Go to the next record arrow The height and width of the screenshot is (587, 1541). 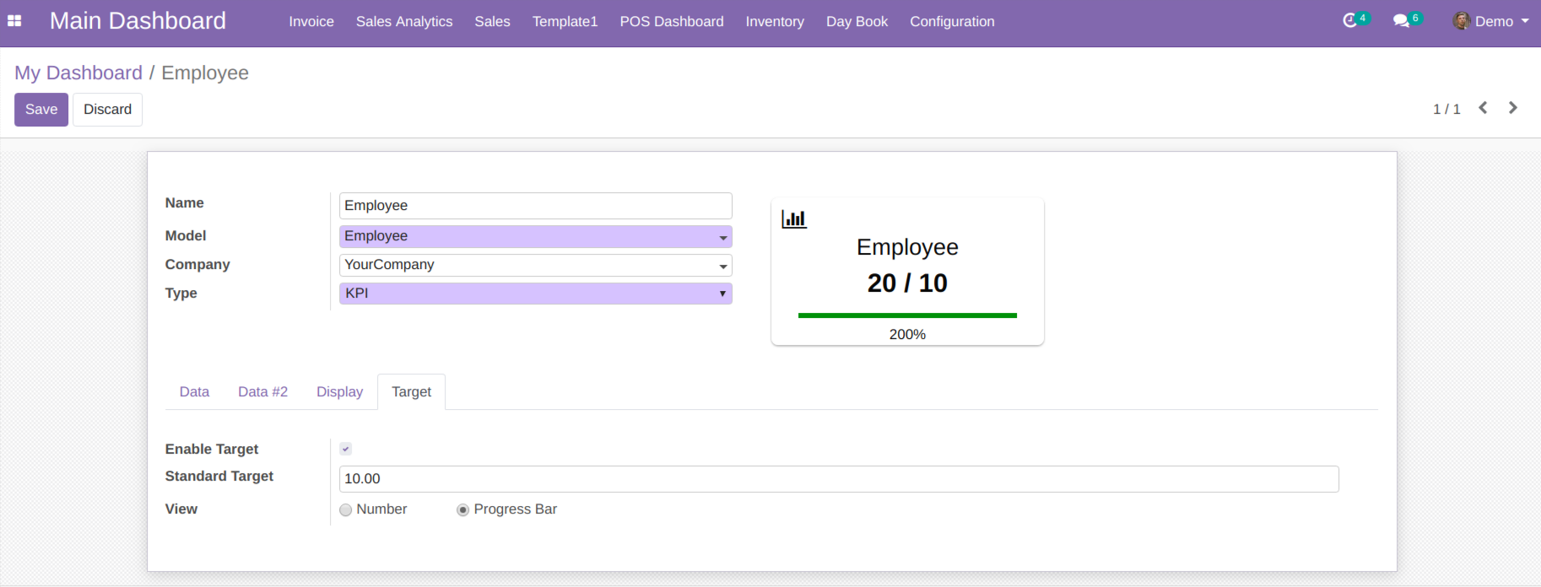pyautogui.click(x=1513, y=108)
